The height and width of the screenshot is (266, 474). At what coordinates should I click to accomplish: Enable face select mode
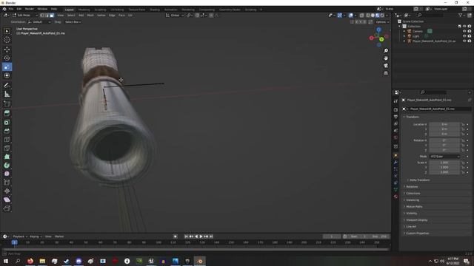pos(52,15)
